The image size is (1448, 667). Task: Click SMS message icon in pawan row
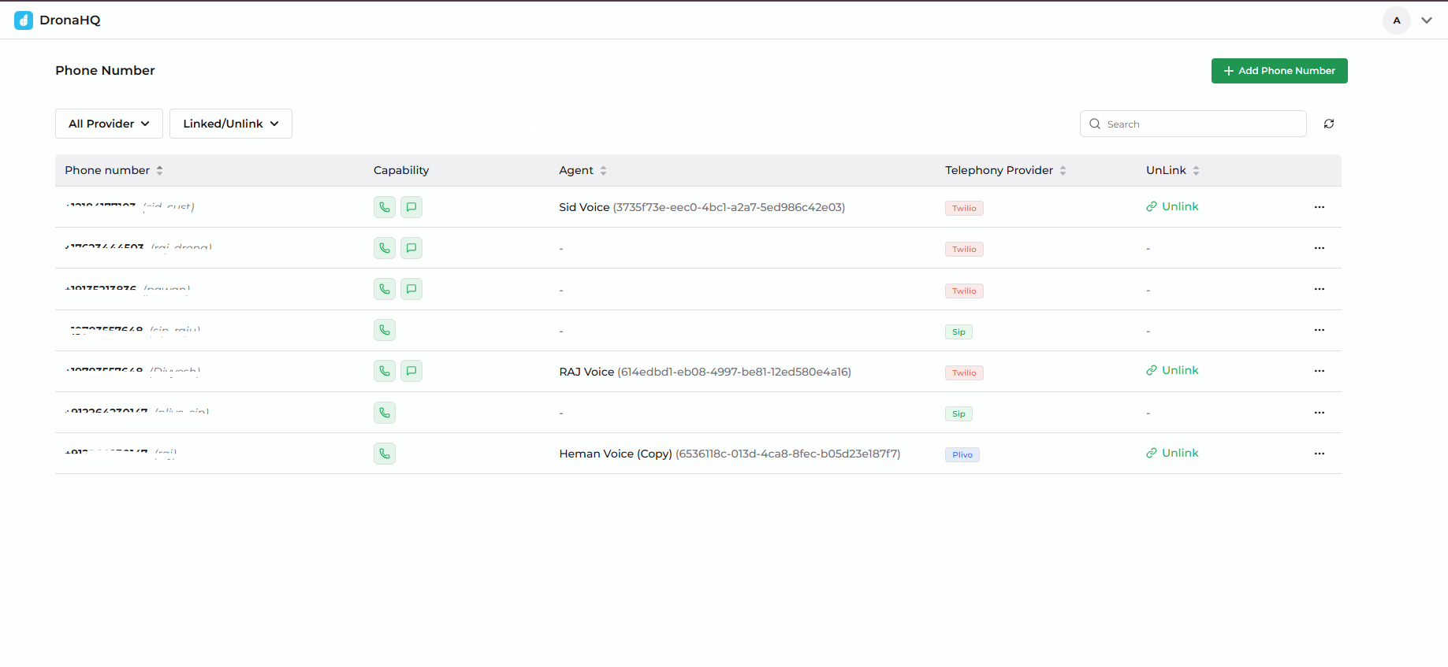tap(411, 289)
